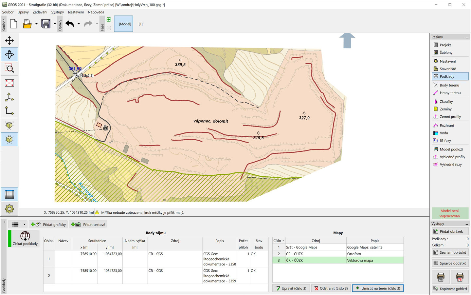Choose the zoom region tool
471x295 pixels.
coord(9,69)
